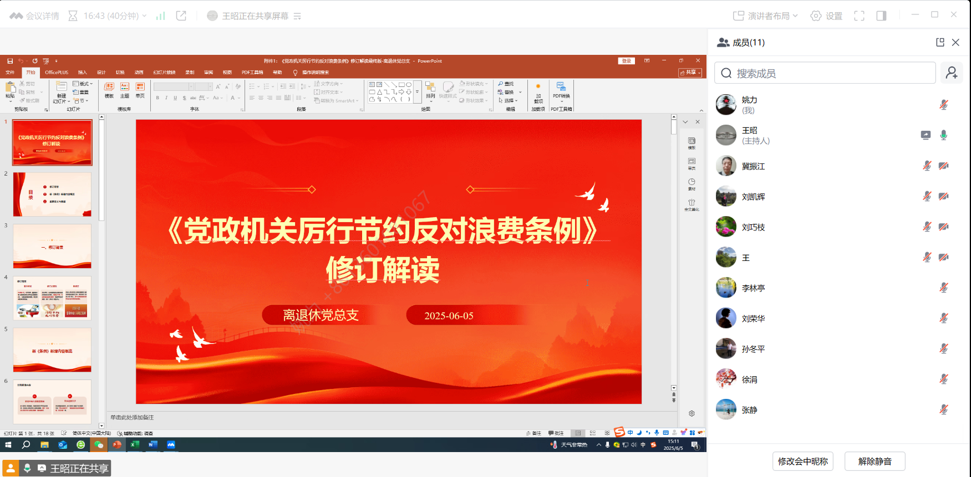Screen dimensions: 971x477
Task: Open 会议详情 meeting details
Action: (x=34, y=16)
